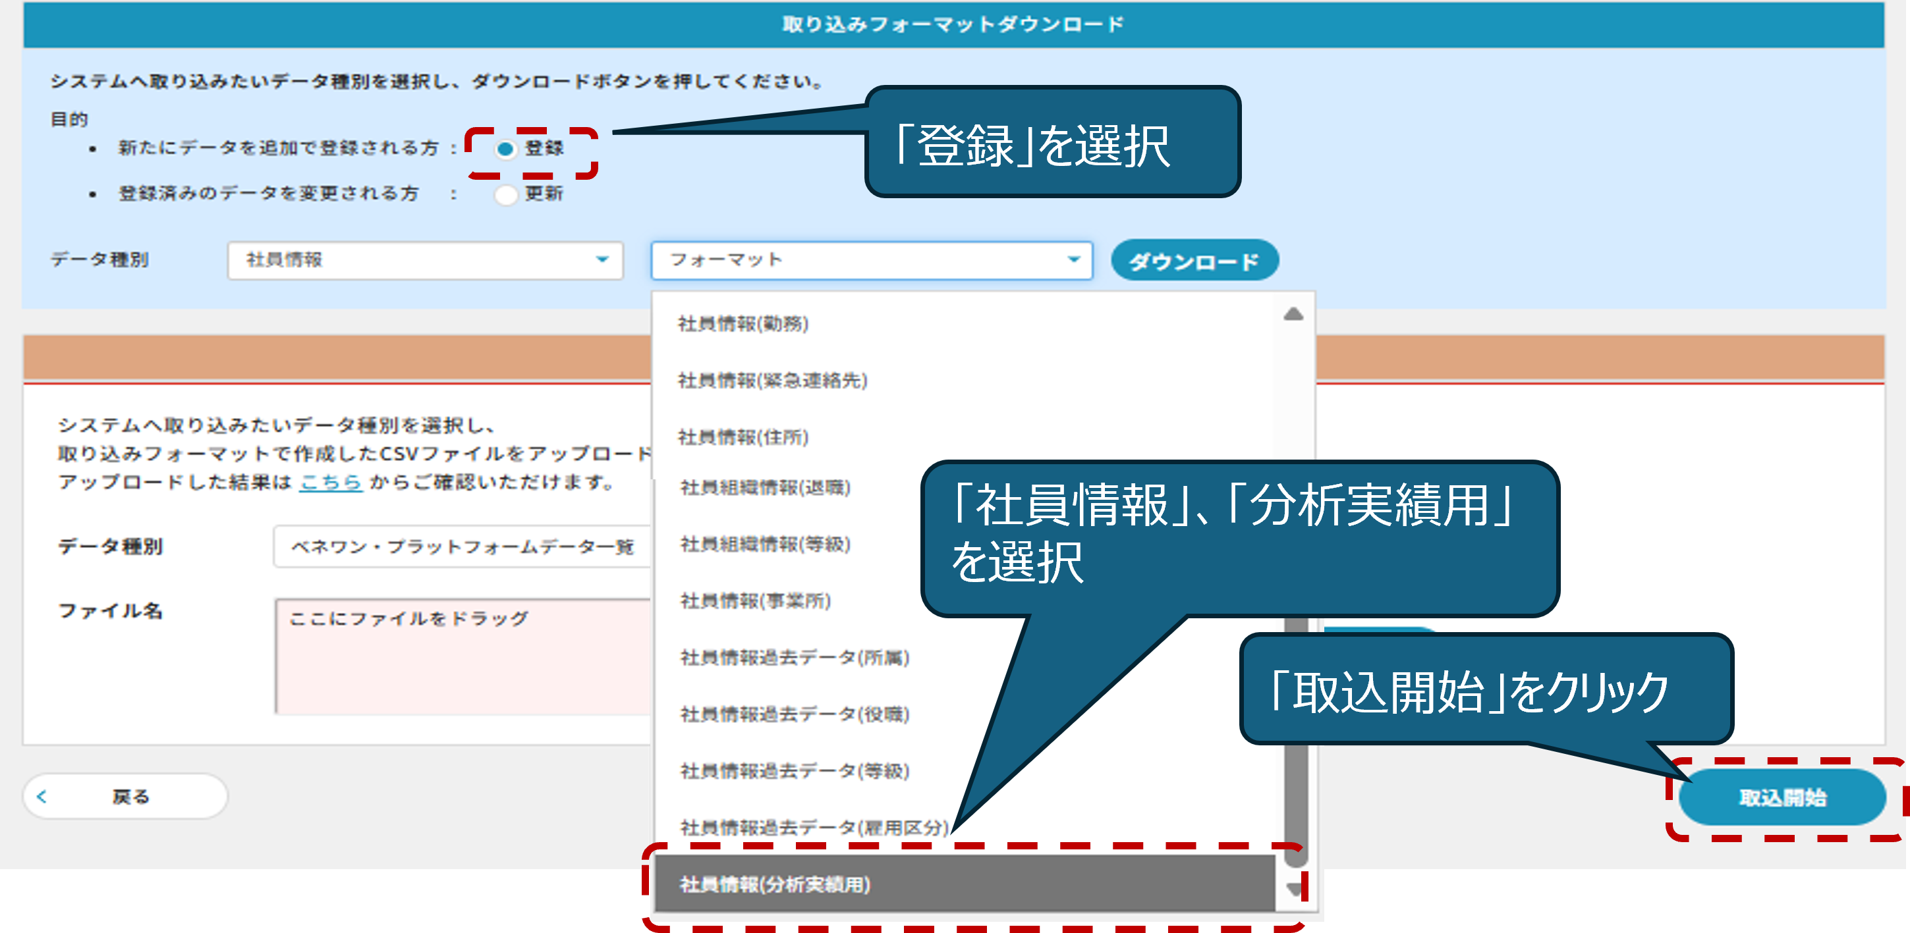Image resolution: width=1910 pixels, height=933 pixels.
Task: Click the ダウンロード button
Action: click(1194, 261)
